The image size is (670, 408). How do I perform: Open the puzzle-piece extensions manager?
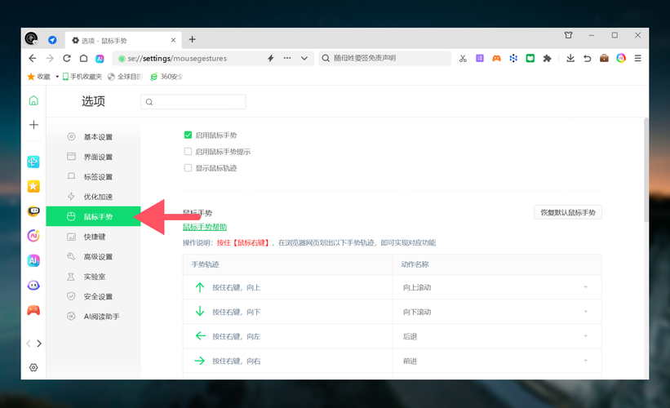click(x=548, y=58)
